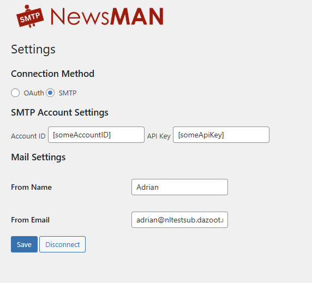The height and width of the screenshot is (283, 312).
Task: Click the From Email label
Action: click(x=30, y=220)
